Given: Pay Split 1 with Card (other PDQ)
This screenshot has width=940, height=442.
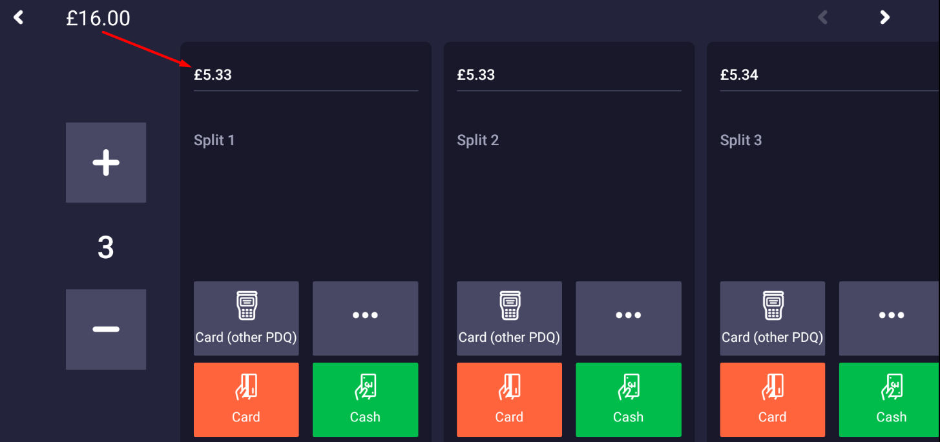Looking at the screenshot, I should 246,318.
